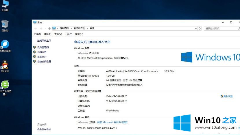The height and width of the screenshot is (135, 240).
Task: Launch the 腾讯QQ desktop shortcut
Action: [5, 66]
